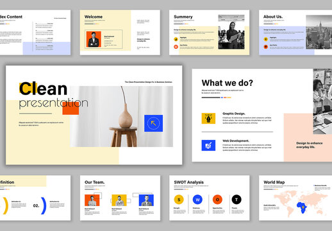The width and height of the screenshot is (332, 231).
Task: Click the yellow Graphic Design pen icon
Action: point(208,119)
